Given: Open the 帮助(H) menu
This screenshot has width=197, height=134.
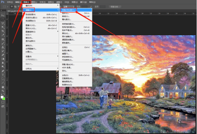Looking at the screenshot, I should coord(92,2).
